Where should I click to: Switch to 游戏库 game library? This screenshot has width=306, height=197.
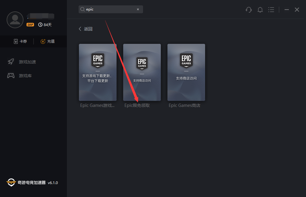(25, 76)
